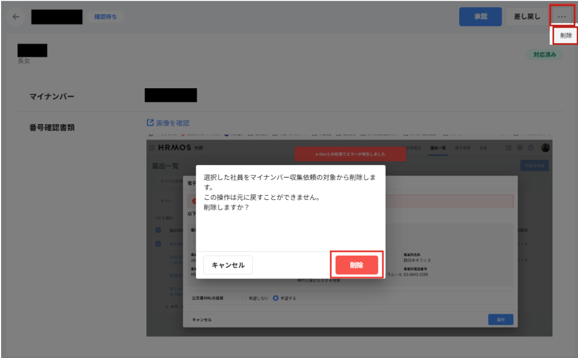
Task: Switch to the 届出一覧 tab
Action: pyautogui.click(x=438, y=148)
